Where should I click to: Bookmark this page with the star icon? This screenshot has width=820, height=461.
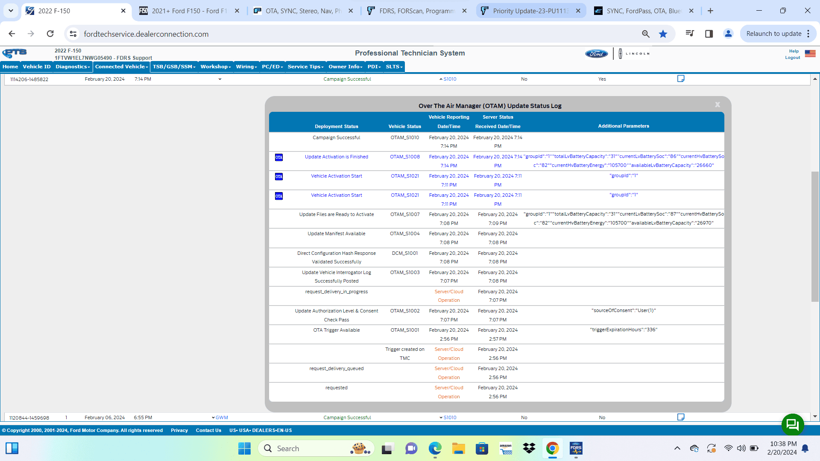663,34
